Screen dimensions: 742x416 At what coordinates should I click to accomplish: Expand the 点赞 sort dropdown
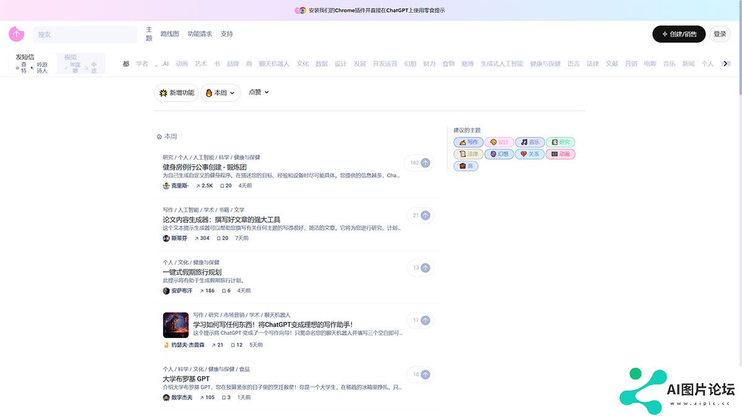(x=258, y=92)
